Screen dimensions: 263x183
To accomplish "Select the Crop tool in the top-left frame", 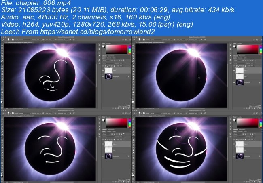I will [2, 56].
